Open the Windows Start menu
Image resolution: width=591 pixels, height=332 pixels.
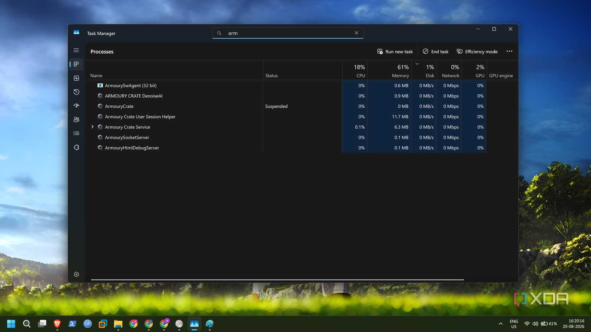point(11,324)
